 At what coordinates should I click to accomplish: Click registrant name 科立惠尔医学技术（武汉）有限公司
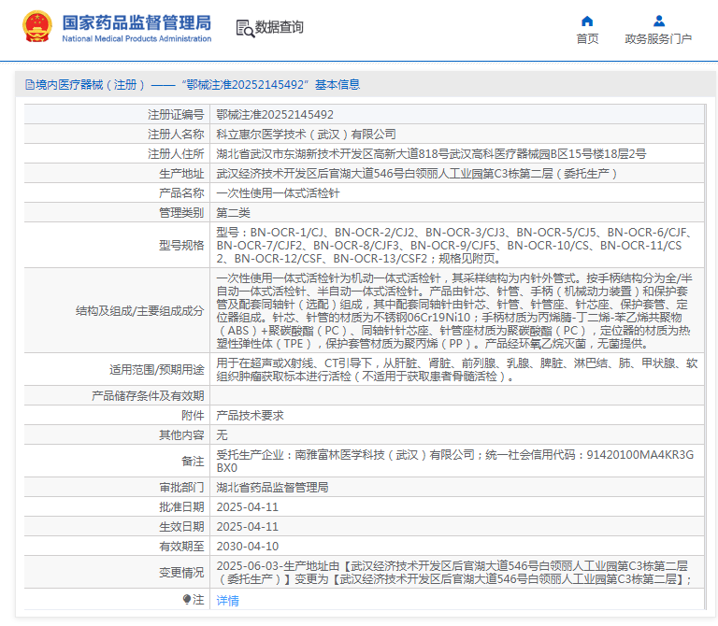tap(306, 134)
